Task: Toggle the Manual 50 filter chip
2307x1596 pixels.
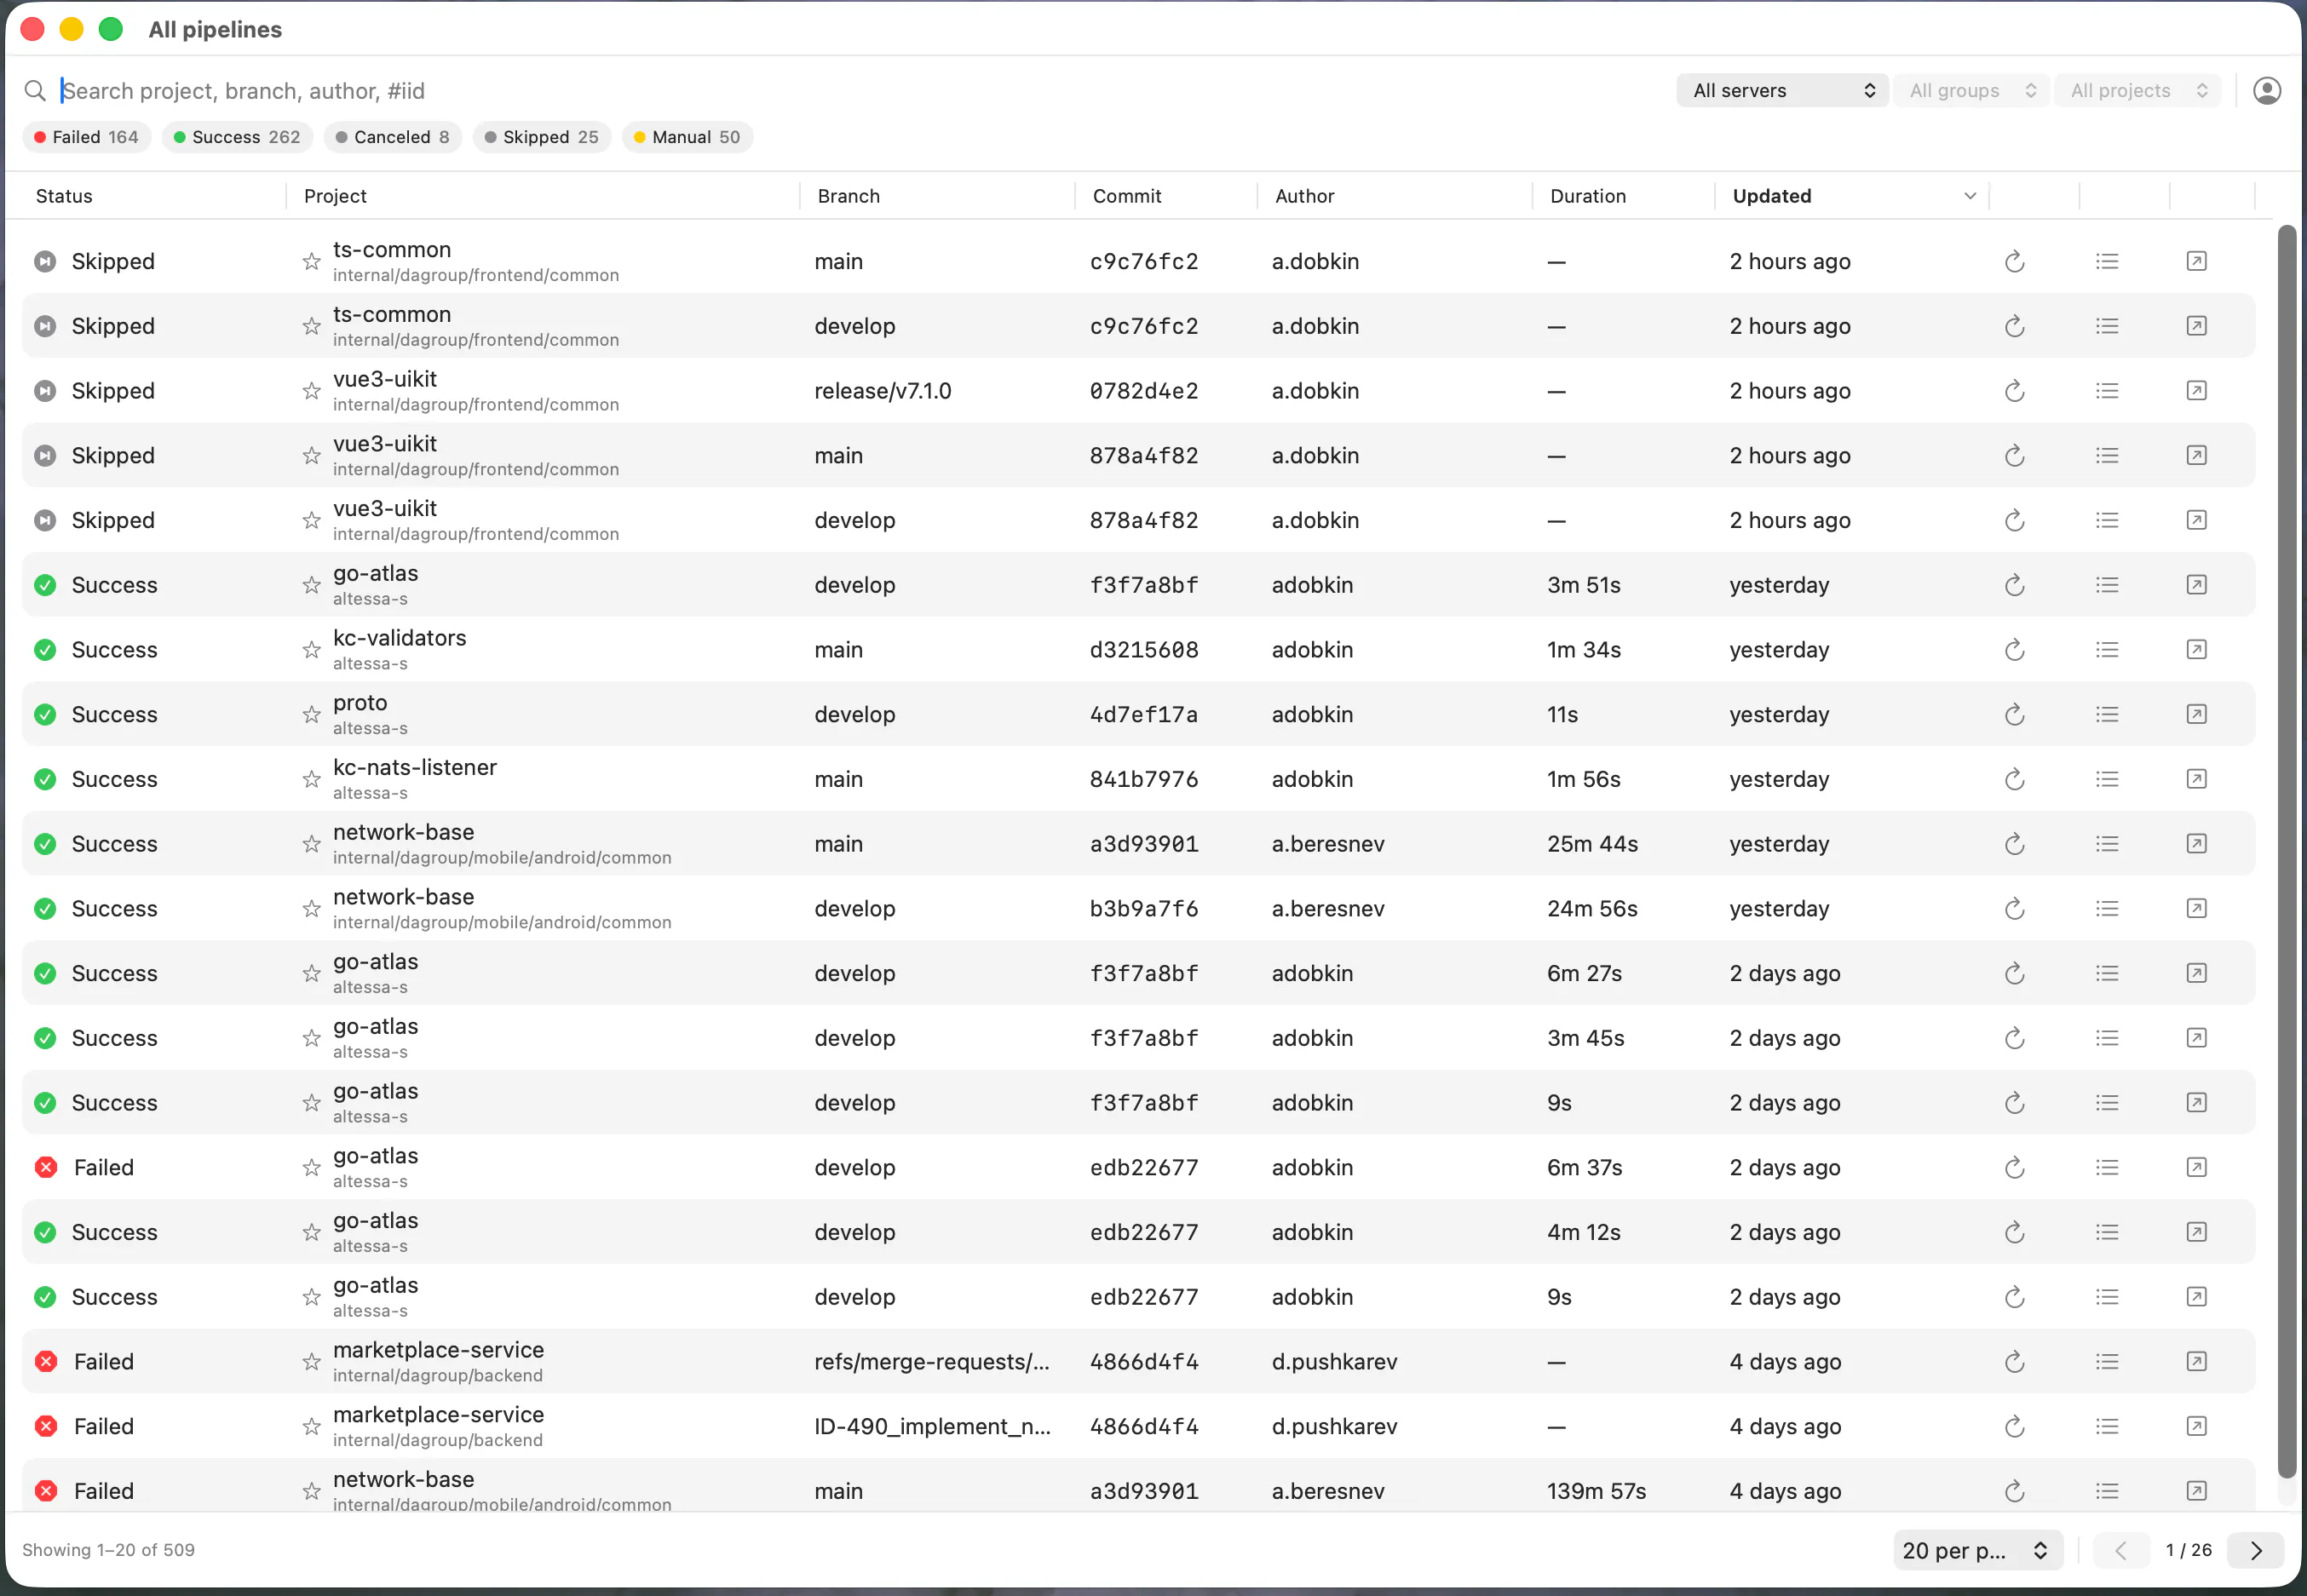Action: (x=687, y=137)
